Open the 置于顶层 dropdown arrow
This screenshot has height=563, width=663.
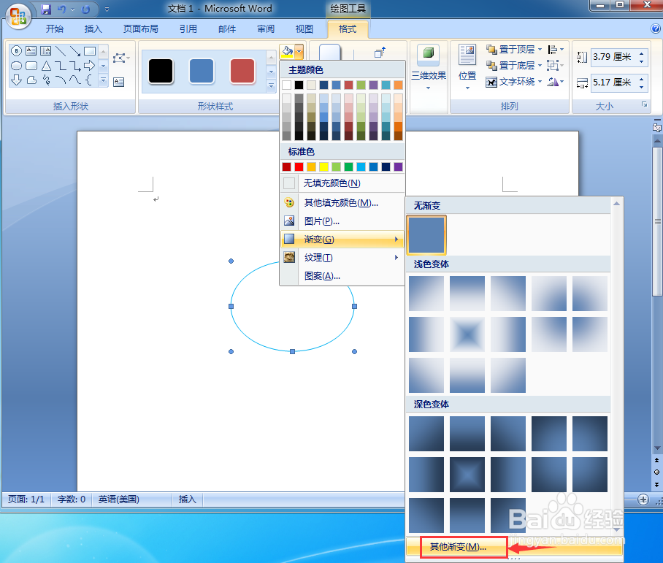(x=540, y=50)
